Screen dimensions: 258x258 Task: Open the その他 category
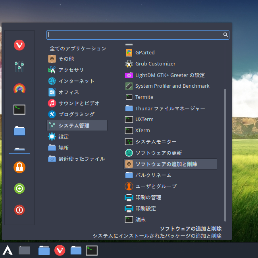pyautogui.click(x=77, y=59)
